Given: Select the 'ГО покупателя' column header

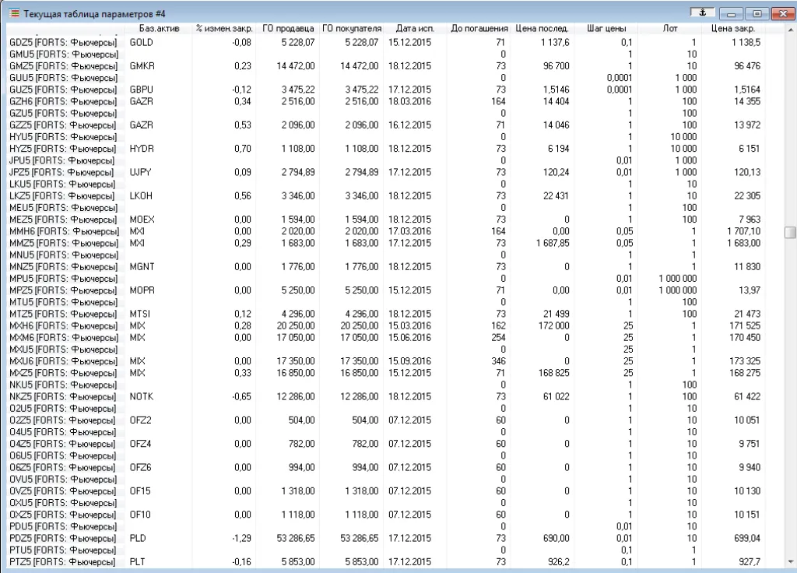Looking at the screenshot, I should (x=351, y=30).
